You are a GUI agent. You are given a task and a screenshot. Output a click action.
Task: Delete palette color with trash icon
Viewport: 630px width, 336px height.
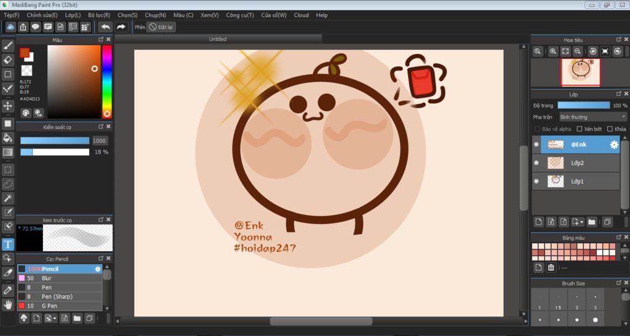[551, 267]
